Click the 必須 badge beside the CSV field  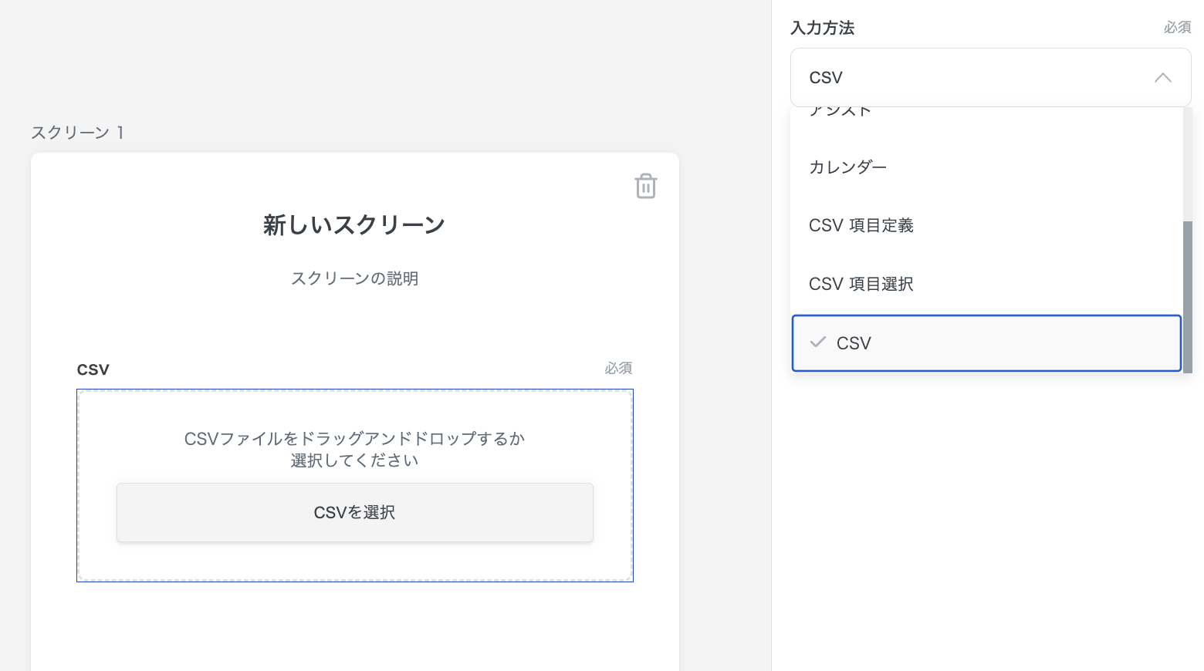(618, 369)
